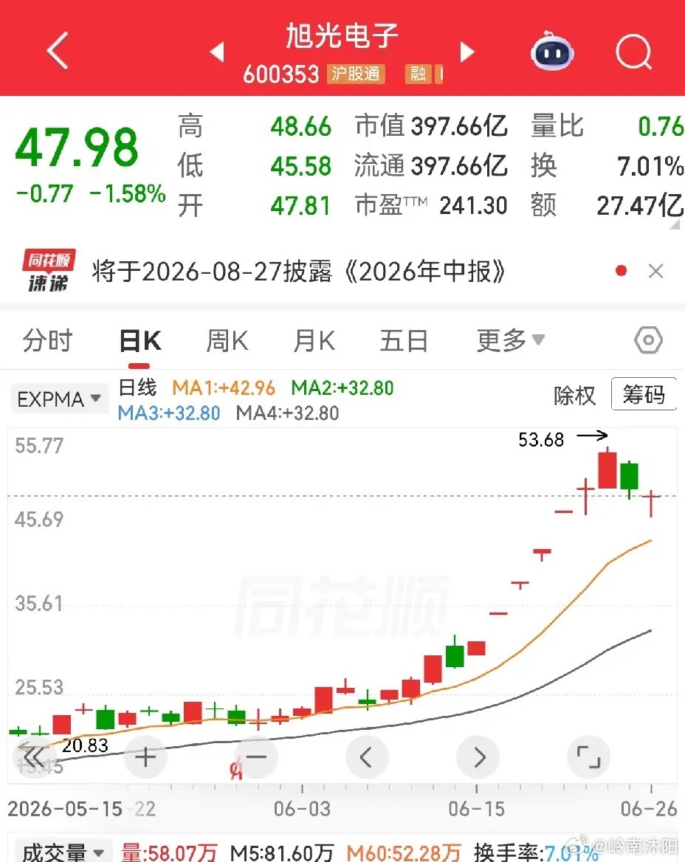Screen dimensions: 685x862
Task: Zoom in chart with plus button
Action: pos(145,757)
